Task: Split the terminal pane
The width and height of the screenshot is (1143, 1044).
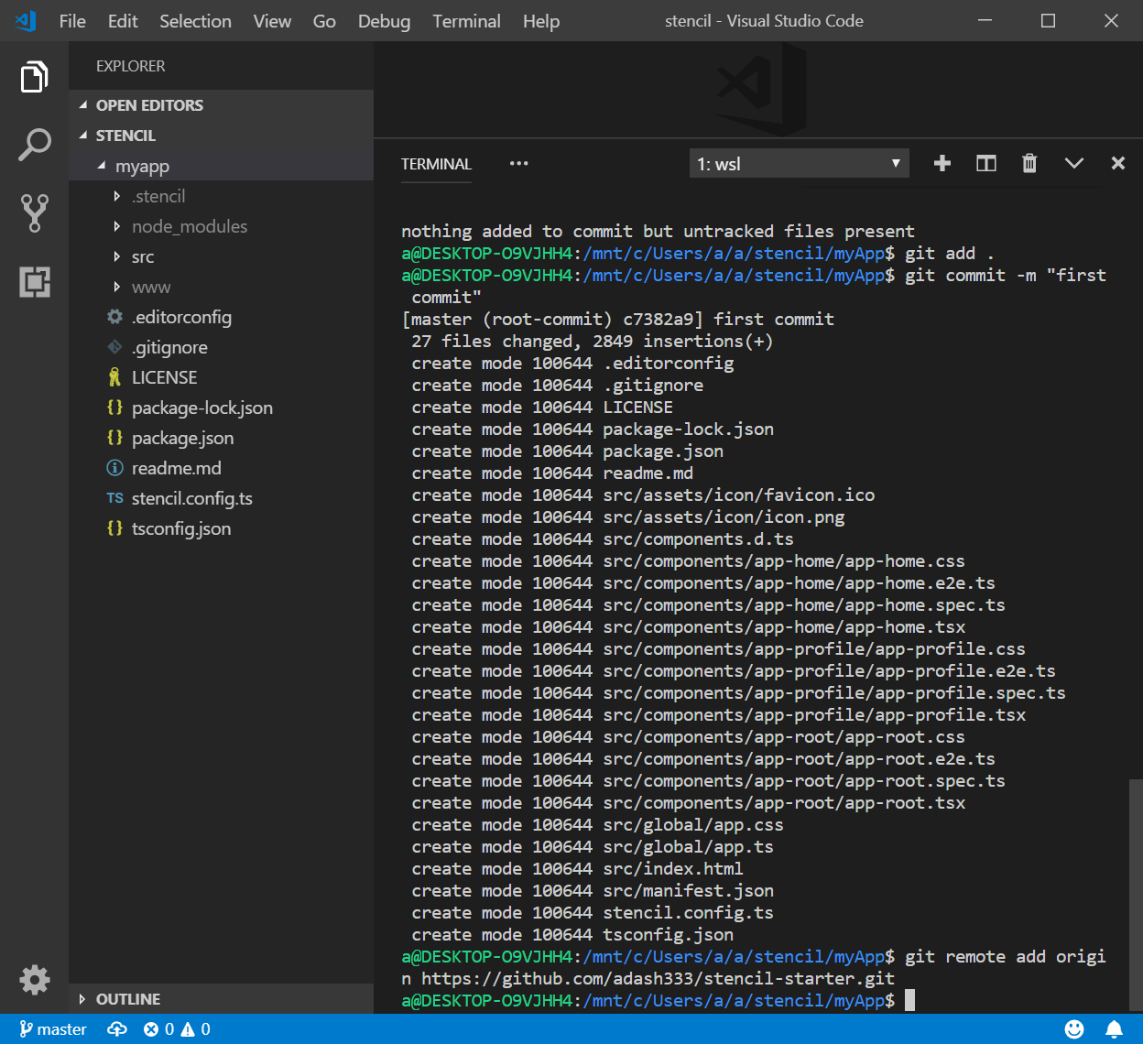Action: (x=985, y=164)
